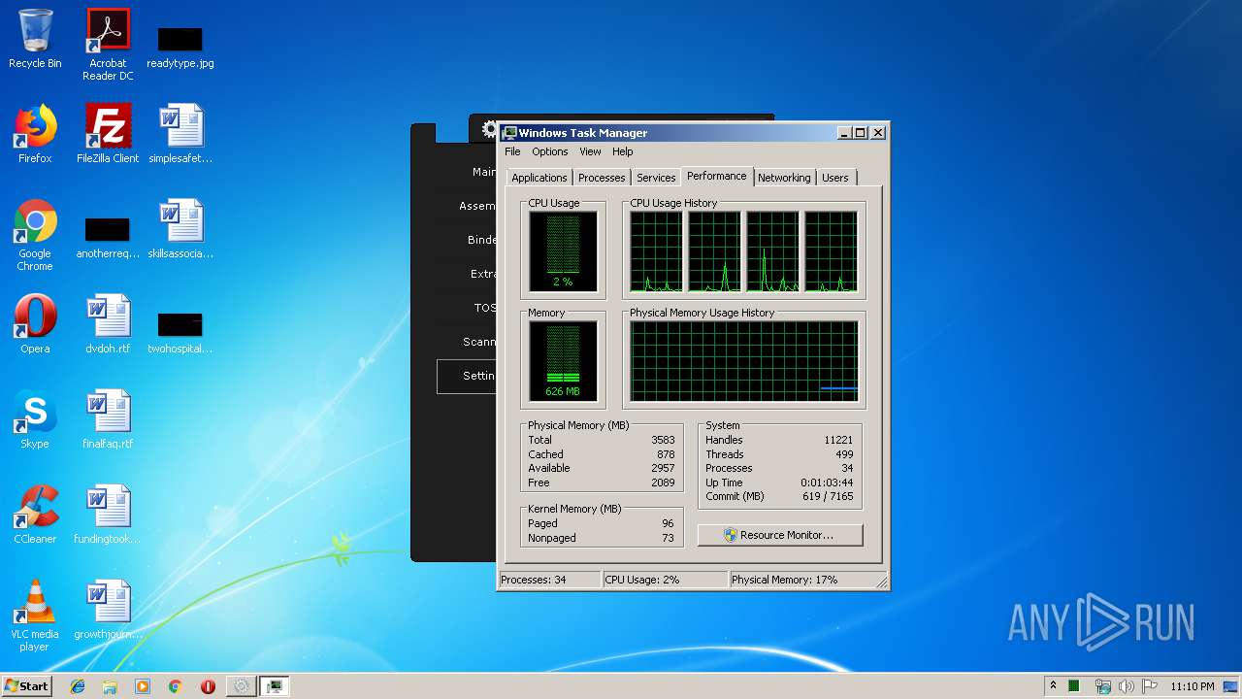Open the Firefox desktop shortcut
The height and width of the screenshot is (699, 1242).
[x=35, y=134]
